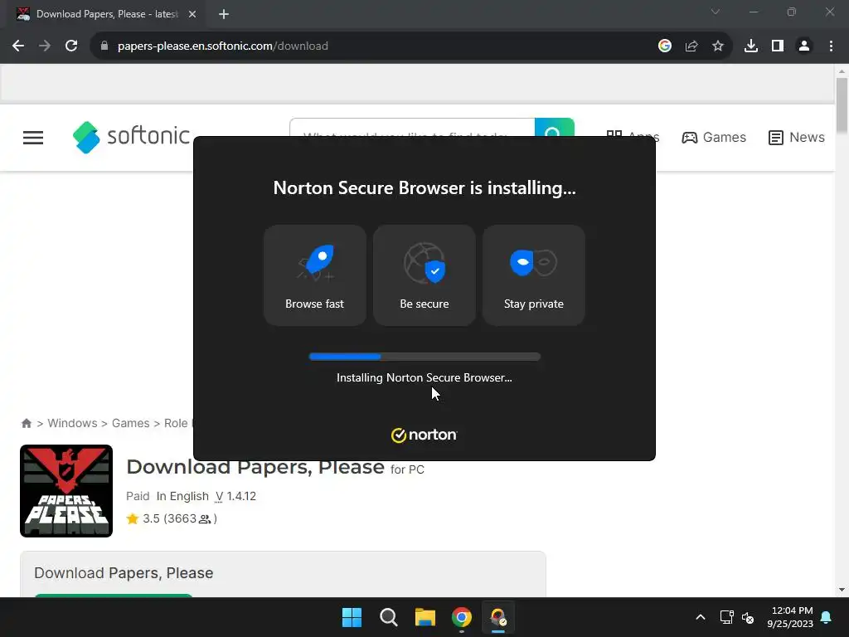This screenshot has width=849, height=637.
Task: Click the address bar URL
Action: point(222,46)
